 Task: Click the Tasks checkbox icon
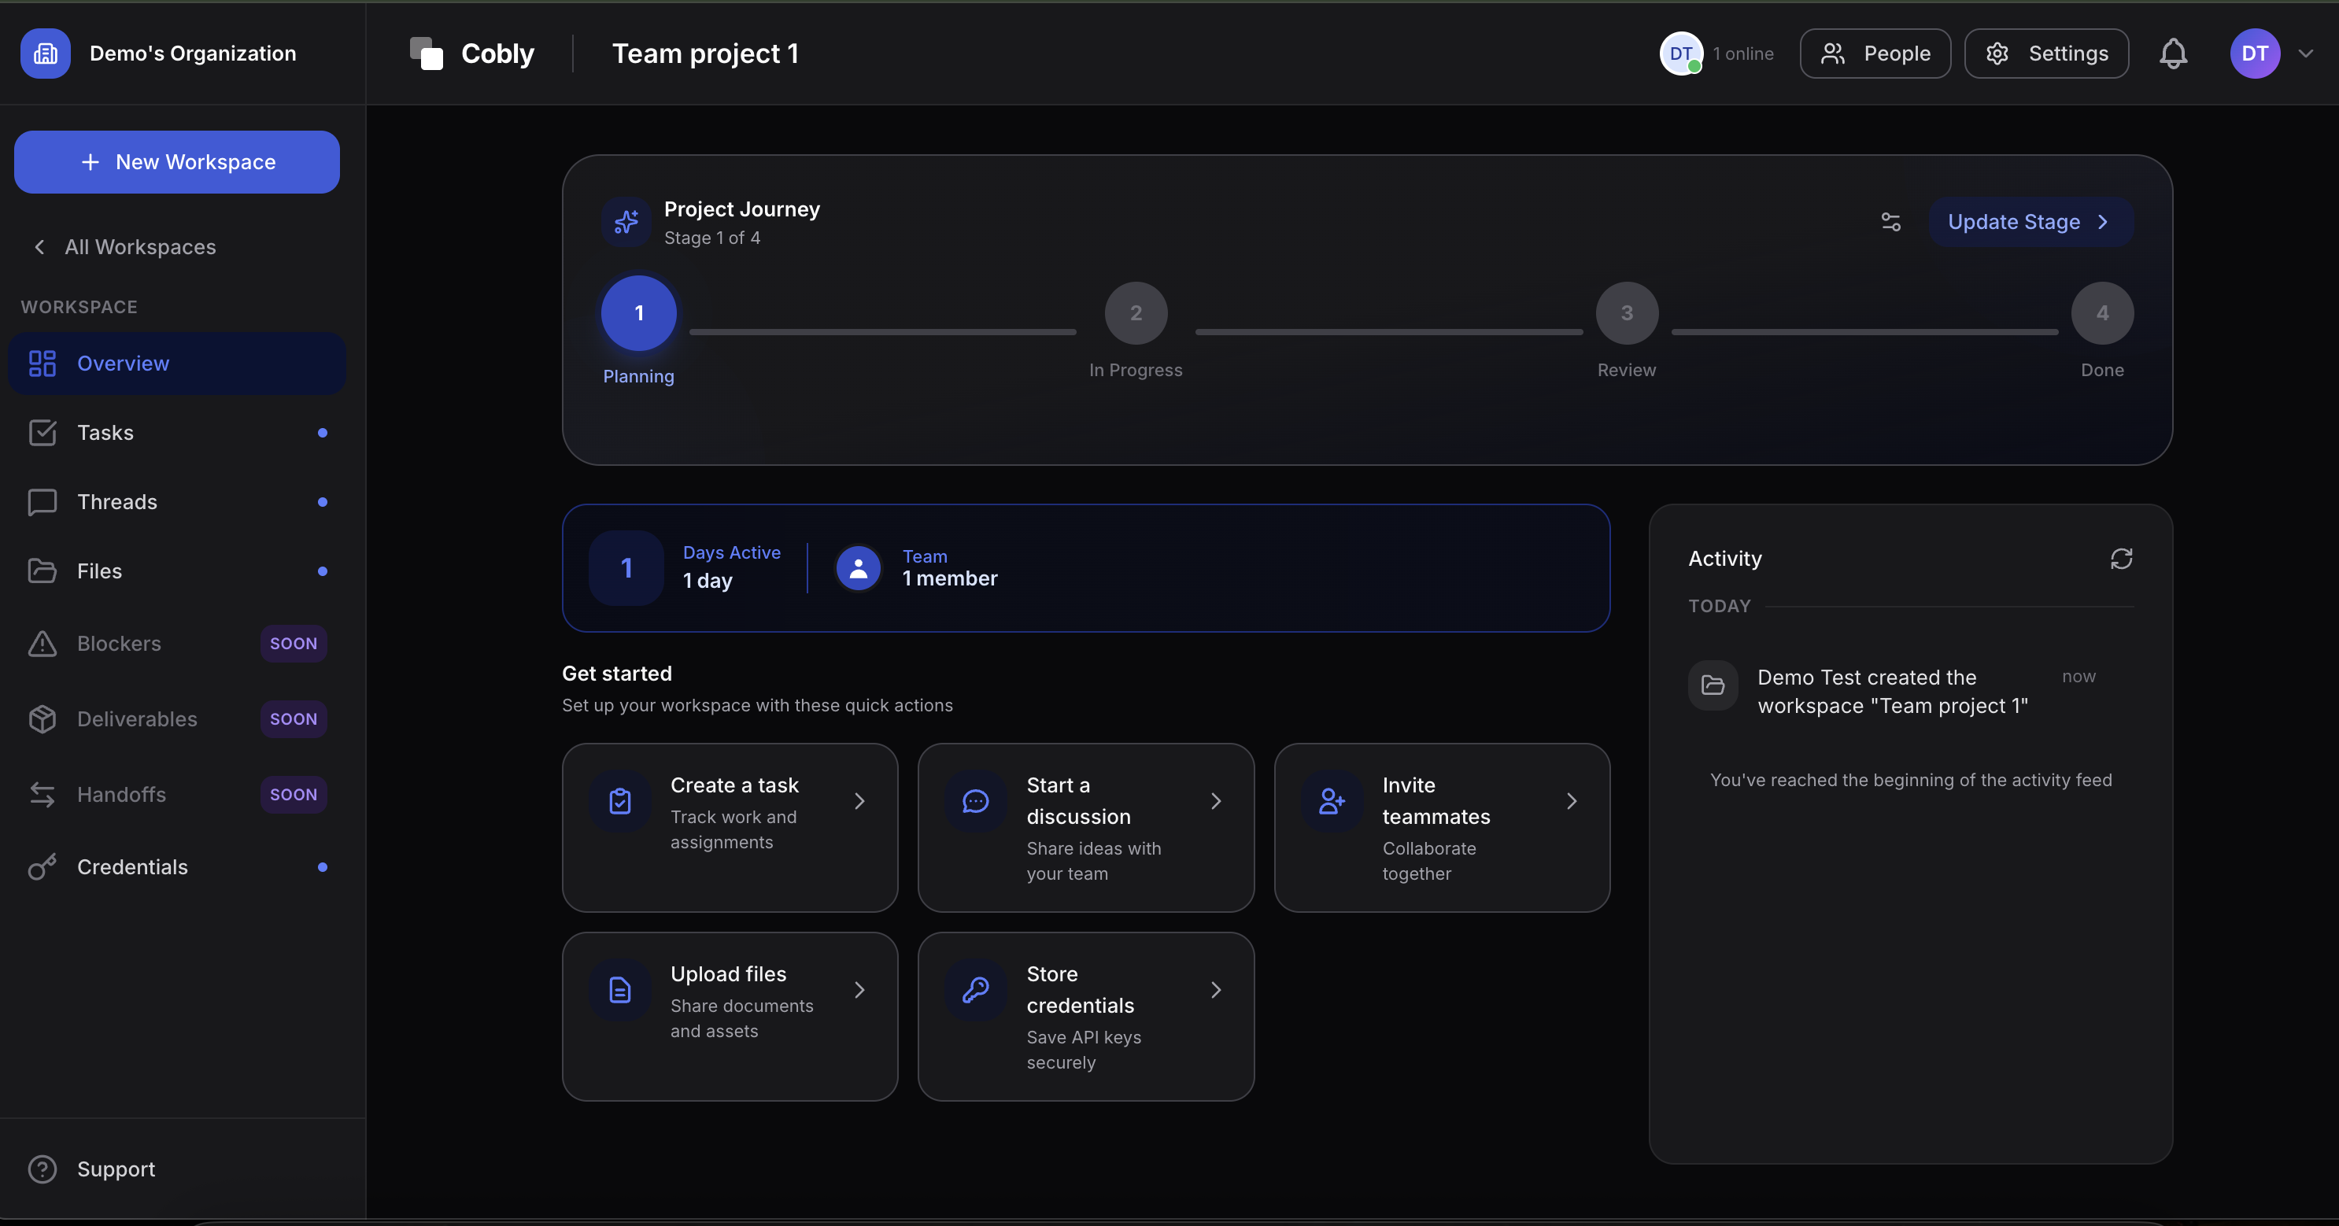pyautogui.click(x=42, y=432)
